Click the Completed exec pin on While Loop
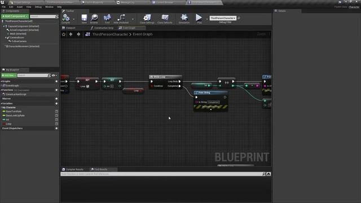Screen dimensions: 361x203 [x=179, y=86]
